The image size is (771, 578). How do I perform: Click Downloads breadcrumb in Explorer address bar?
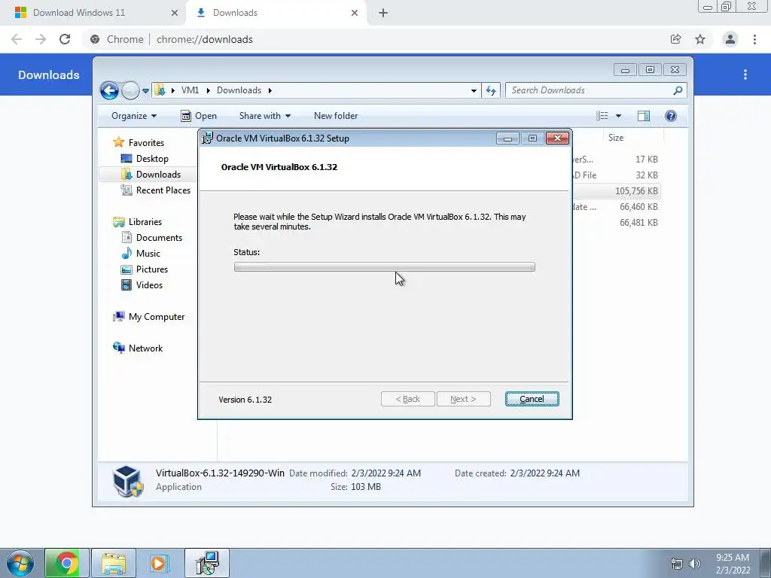click(x=239, y=90)
